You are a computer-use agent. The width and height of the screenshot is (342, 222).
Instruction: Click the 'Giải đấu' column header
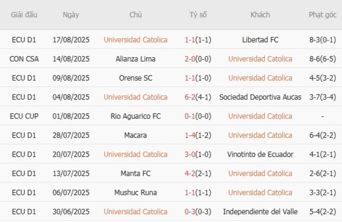[24, 15]
